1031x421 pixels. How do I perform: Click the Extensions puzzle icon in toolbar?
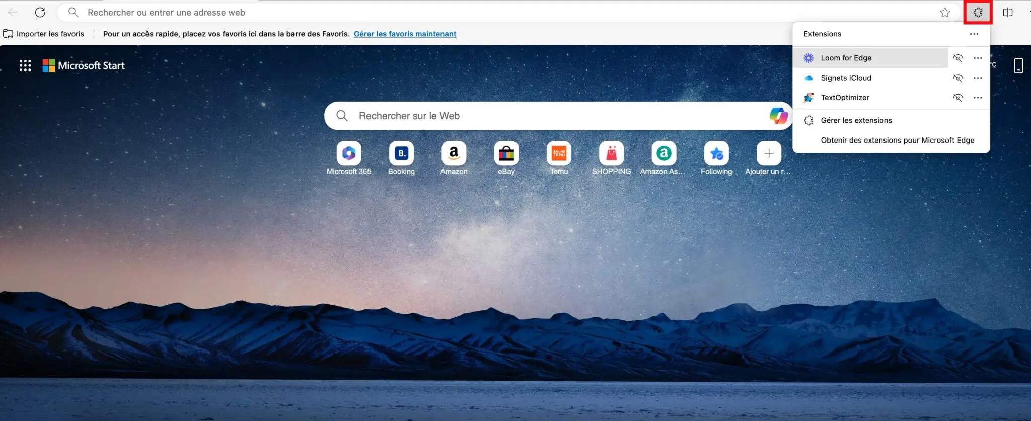click(978, 13)
